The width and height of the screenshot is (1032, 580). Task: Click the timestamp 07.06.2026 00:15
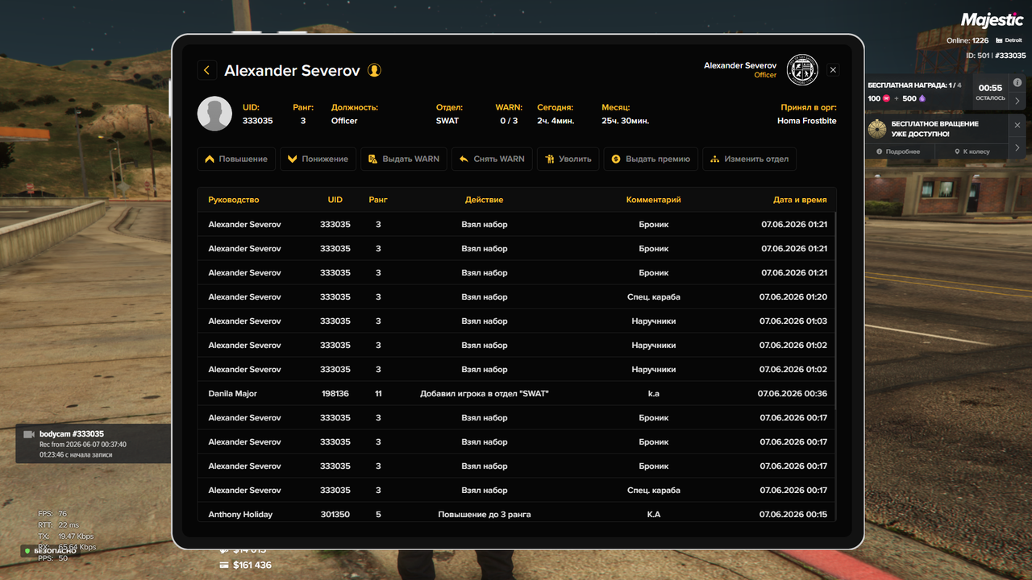[793, 515]
